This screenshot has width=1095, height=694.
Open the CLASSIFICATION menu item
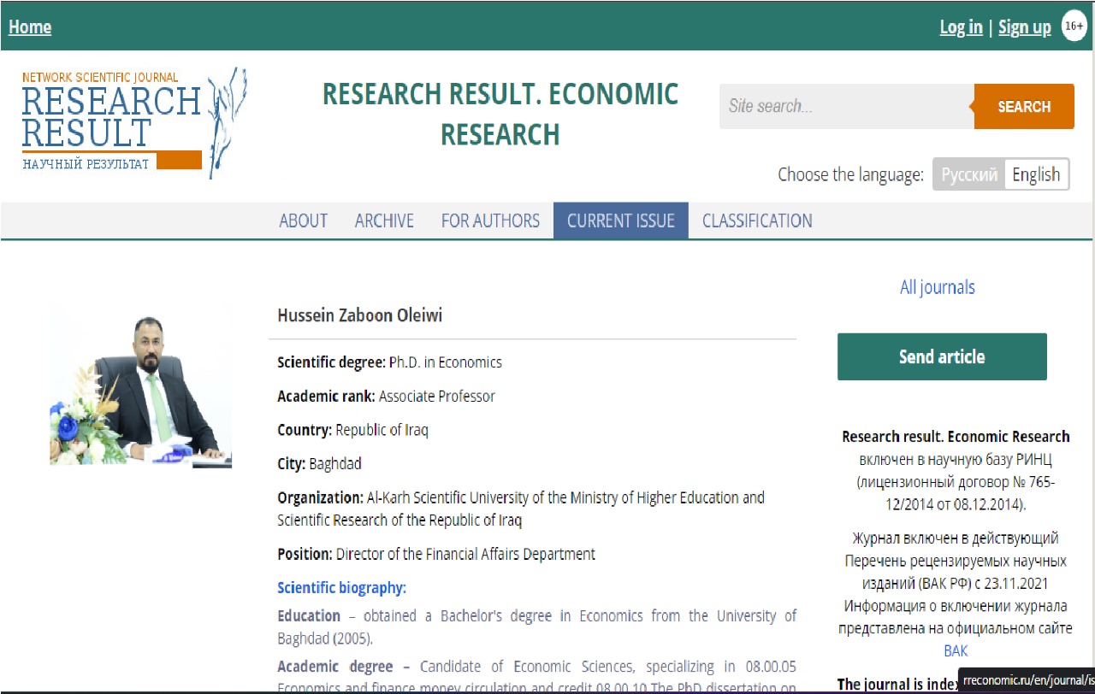click(x=757, y=221)
